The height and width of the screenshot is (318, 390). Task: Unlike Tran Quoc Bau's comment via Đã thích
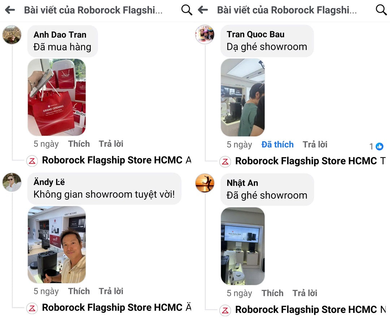click(x=277, y=145)
